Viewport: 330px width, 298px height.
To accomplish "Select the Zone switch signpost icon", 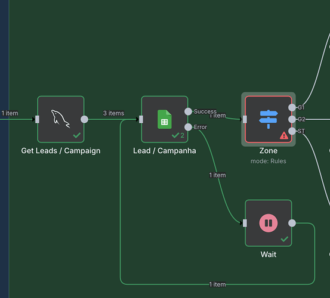I will pos(269,119).
